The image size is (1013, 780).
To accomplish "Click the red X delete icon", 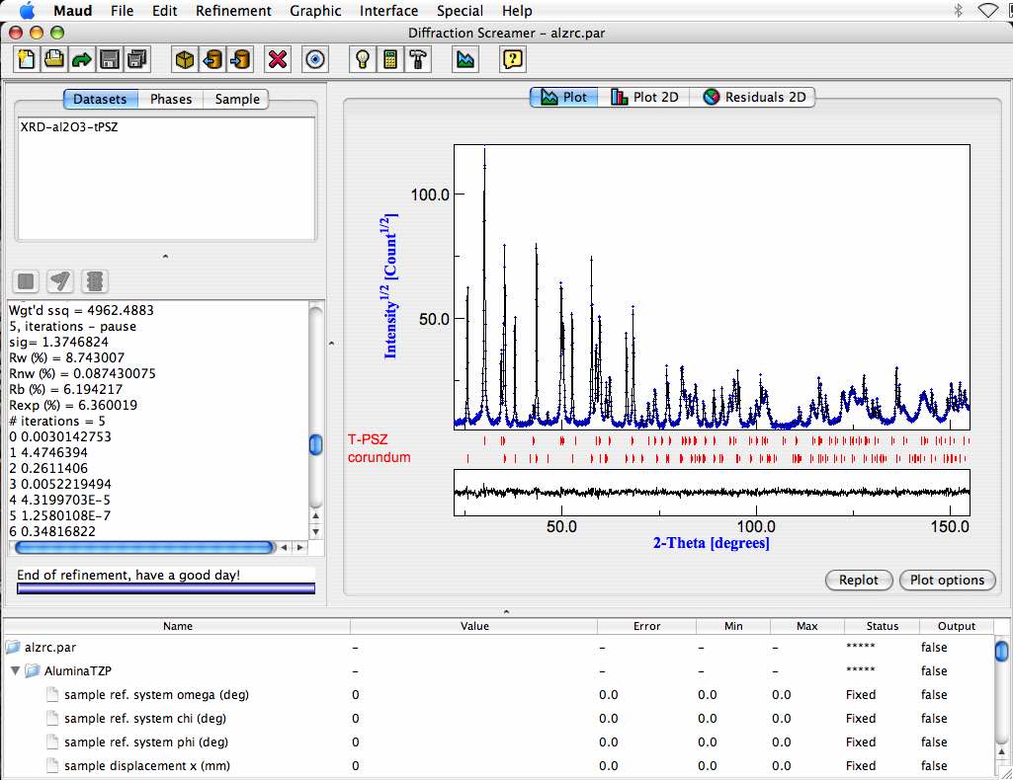I will tap(278, 59).
